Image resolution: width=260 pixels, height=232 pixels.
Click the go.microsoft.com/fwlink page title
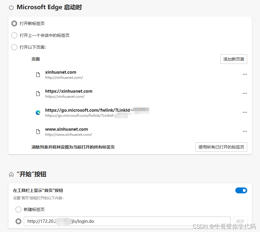coord(89,110)
